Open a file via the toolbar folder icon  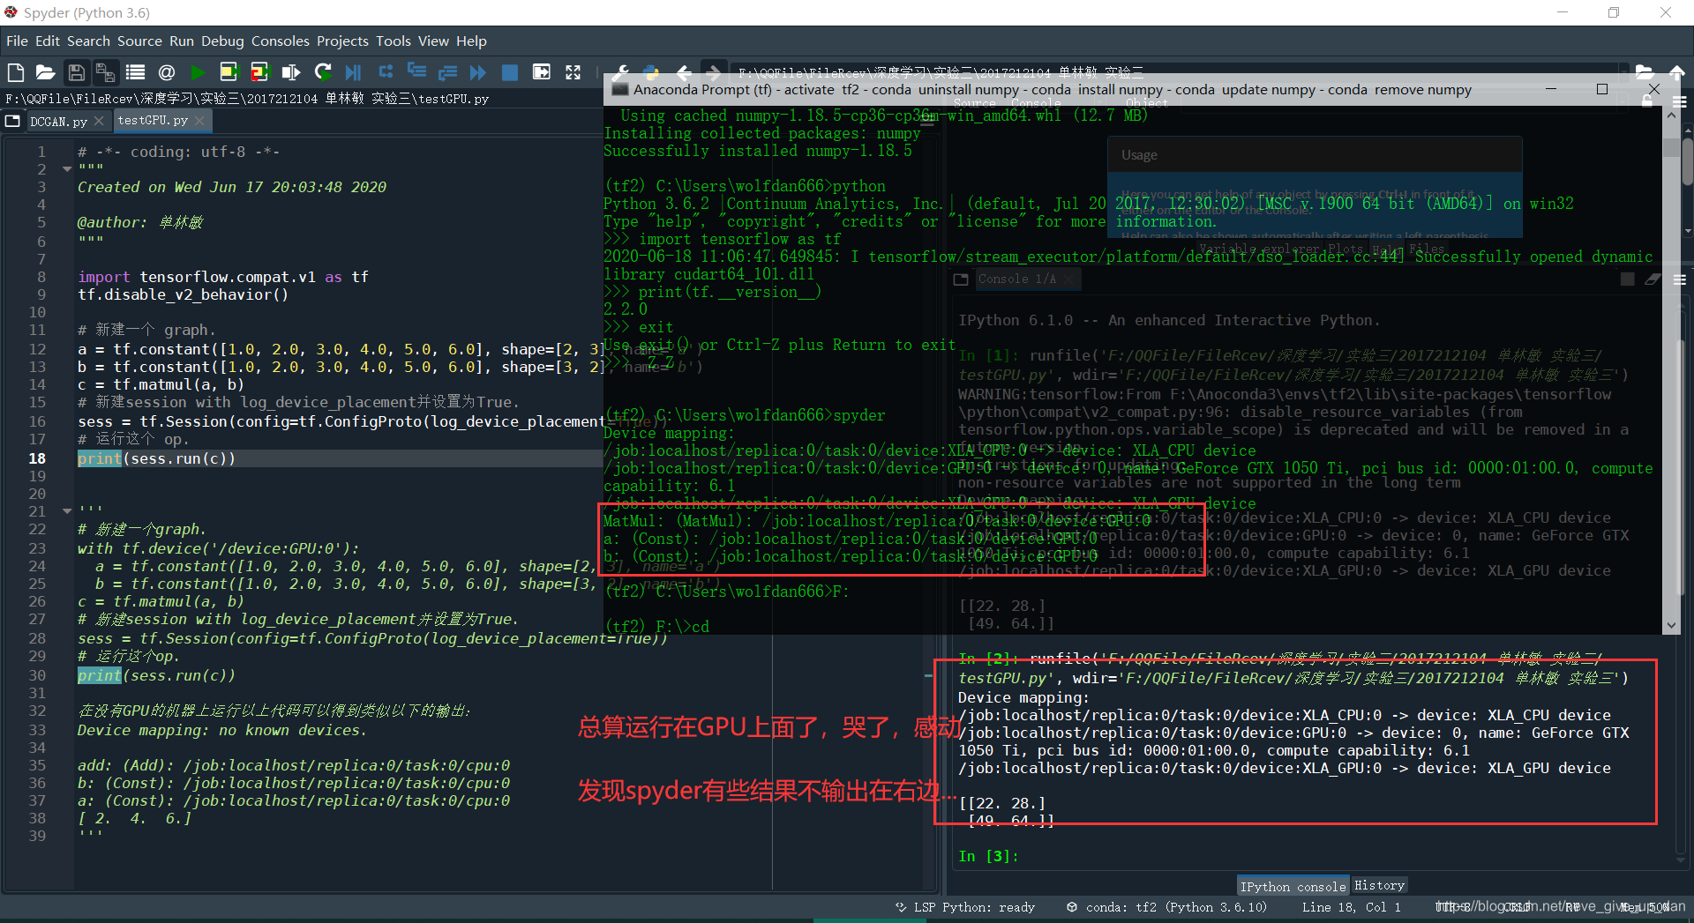pyautogui.click(x=45, y=72)
